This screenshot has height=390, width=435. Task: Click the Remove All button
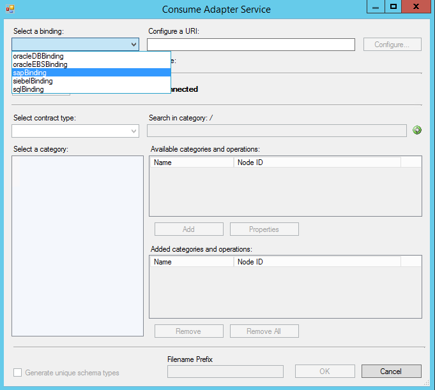[264, 331]
